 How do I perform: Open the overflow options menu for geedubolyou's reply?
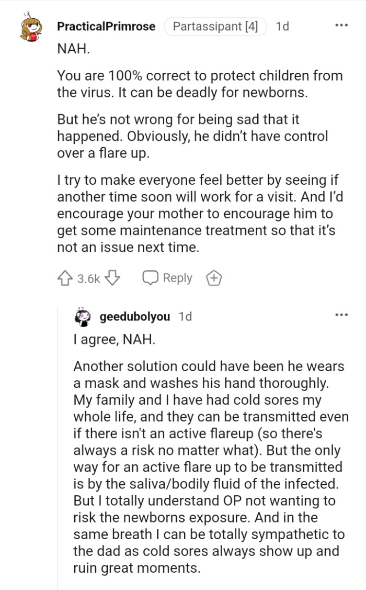pos(341,314)
